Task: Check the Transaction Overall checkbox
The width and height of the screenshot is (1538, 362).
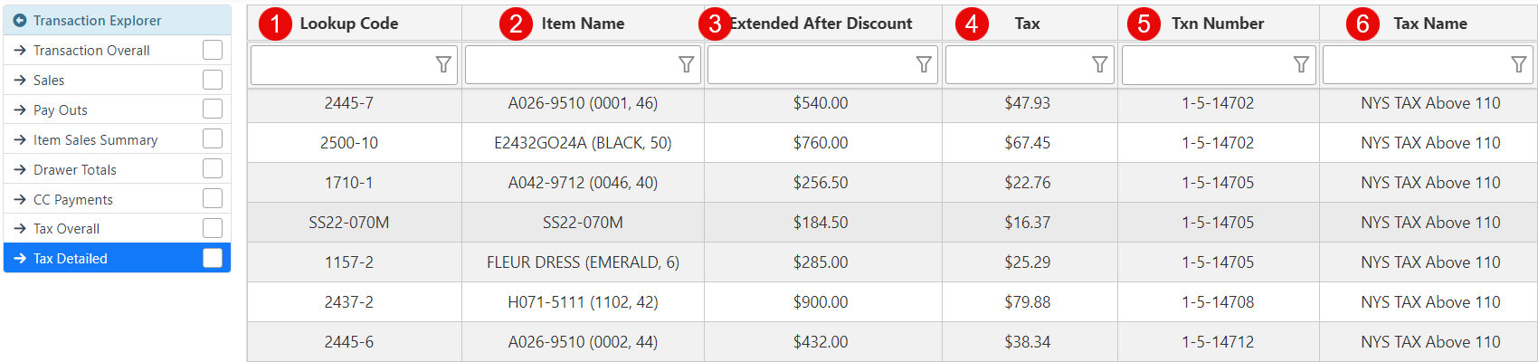Action: 213,50
